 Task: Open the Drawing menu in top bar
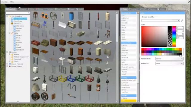click(x=4, y=2)
